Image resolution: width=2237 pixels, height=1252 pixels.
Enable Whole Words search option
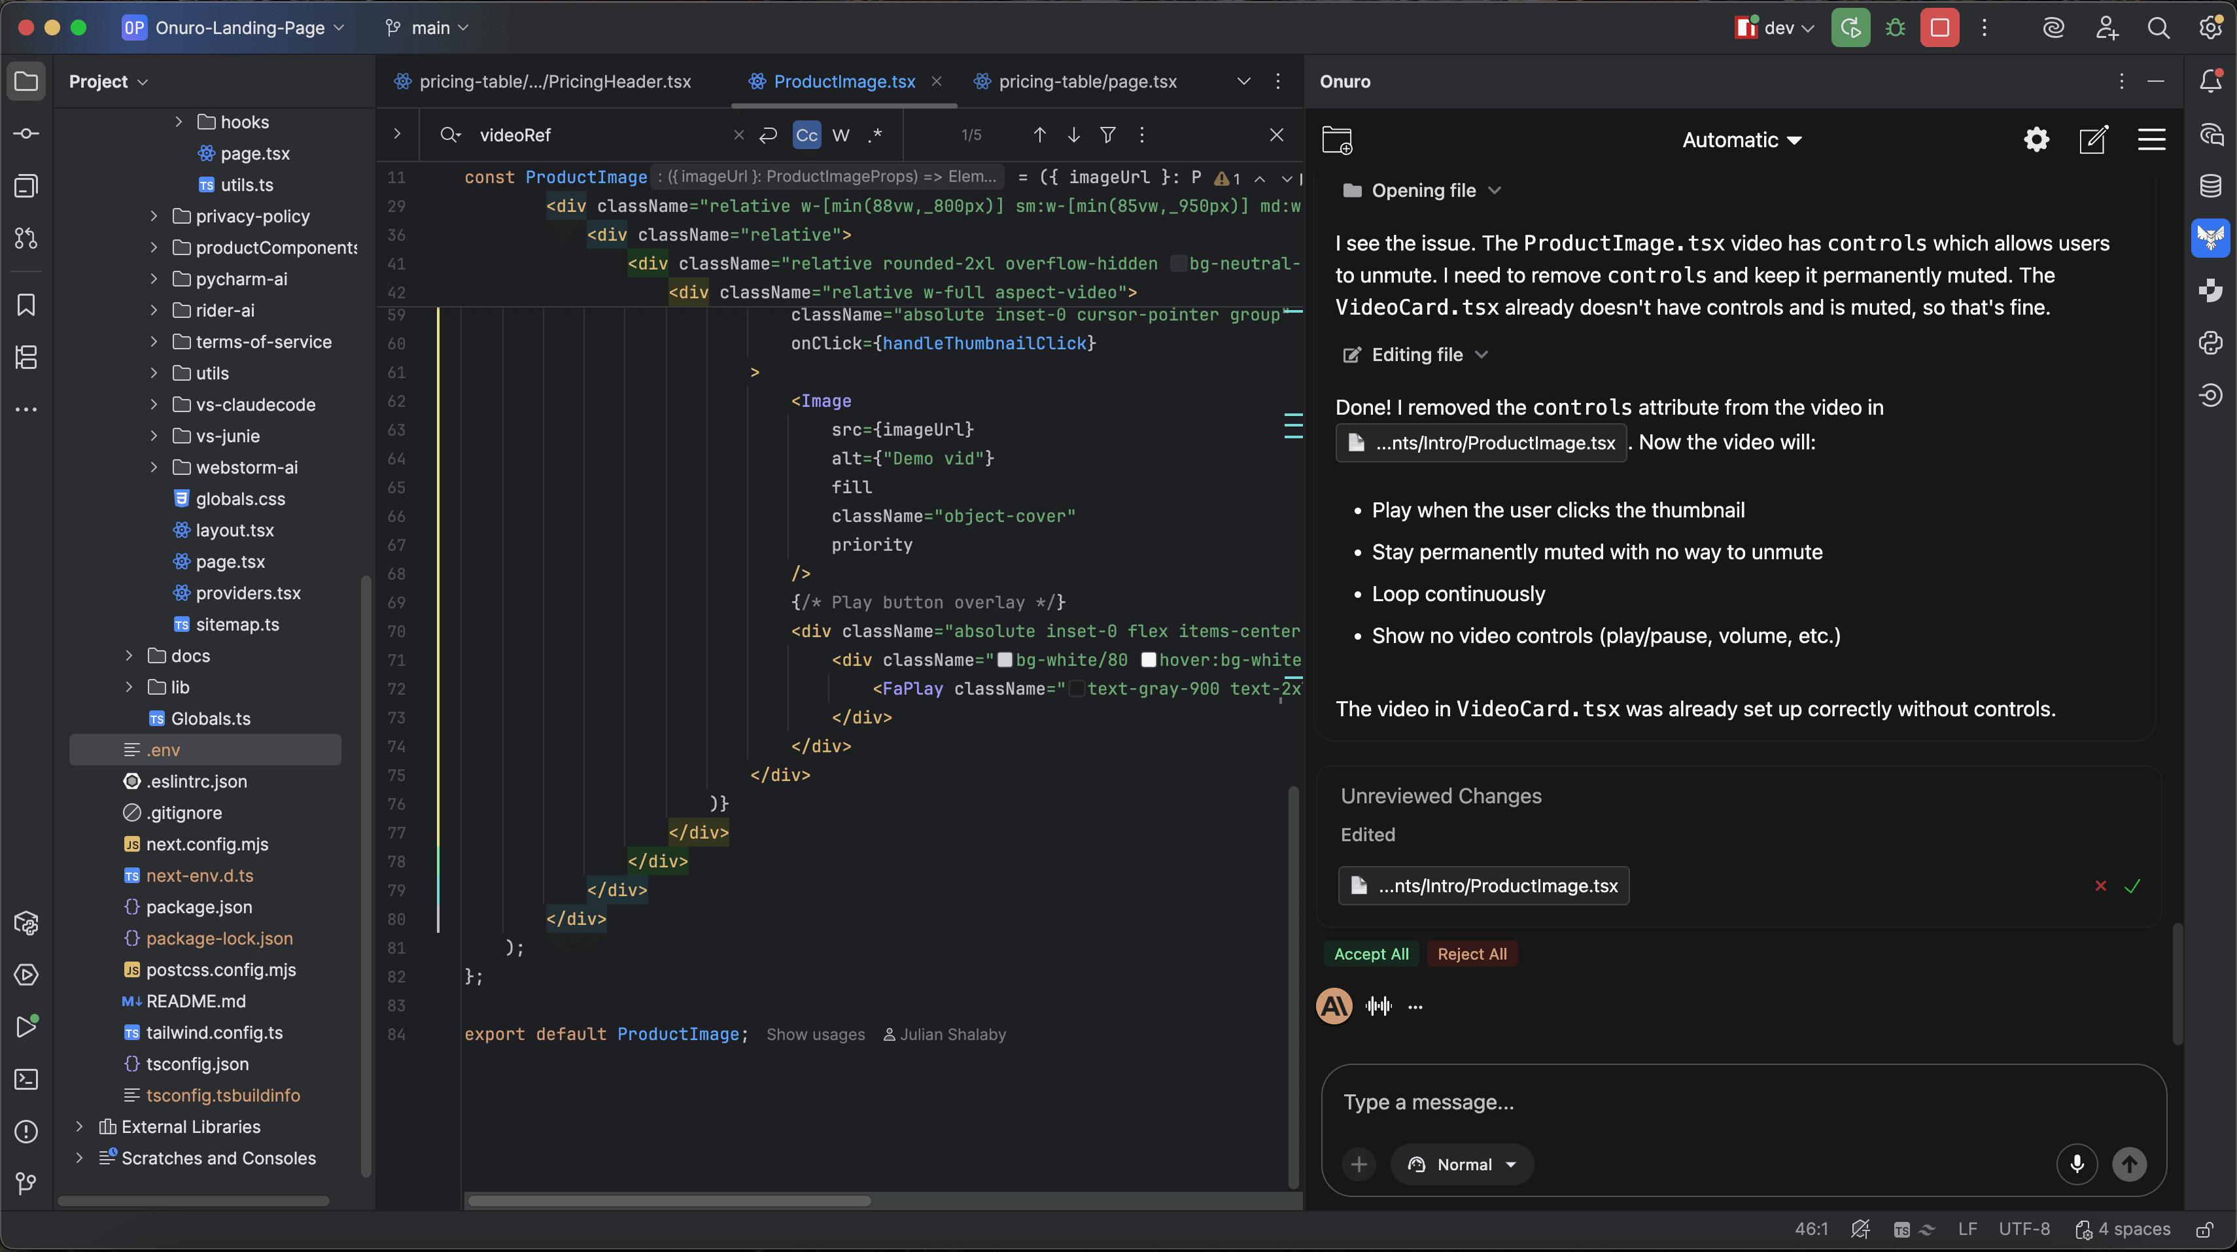[840, 135]
